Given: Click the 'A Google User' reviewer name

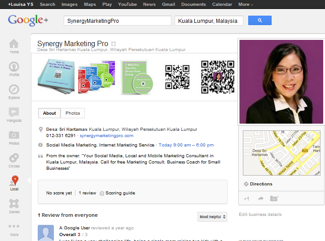Looking at the screenshot, I should click(x=75, y=228).
